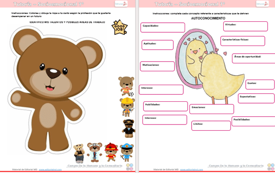Image resolution: width=275 pixels, height=173 pixels.
Task: Click the Virtudes answer box
Action: tap(246, 26)
